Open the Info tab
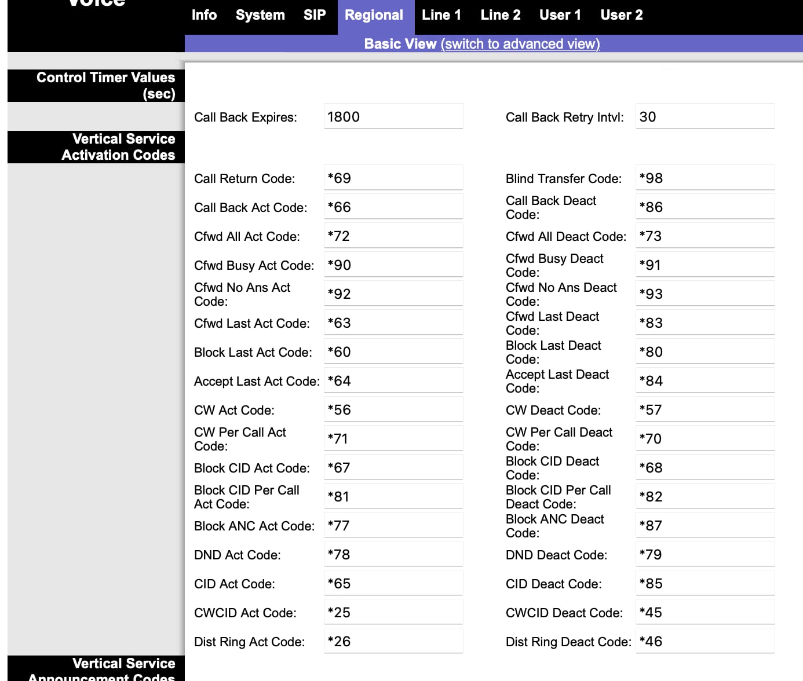 click(x=204, y=15)
